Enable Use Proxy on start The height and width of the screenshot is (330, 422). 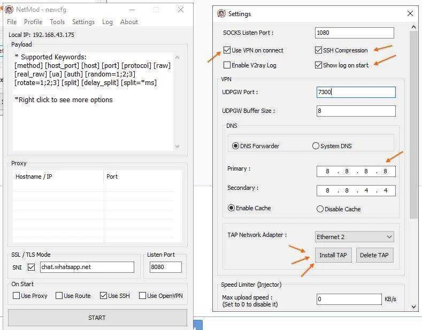pyautogui.click(x=16, y=296)
